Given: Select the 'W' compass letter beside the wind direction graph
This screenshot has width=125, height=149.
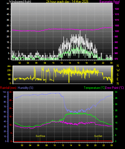Looking at the screenshot, I should click(x=118, y=70).
